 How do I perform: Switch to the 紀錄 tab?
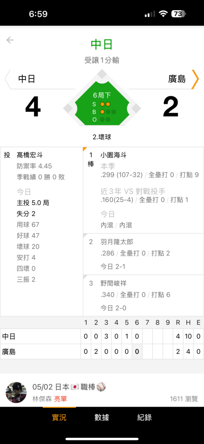point(144,417)
